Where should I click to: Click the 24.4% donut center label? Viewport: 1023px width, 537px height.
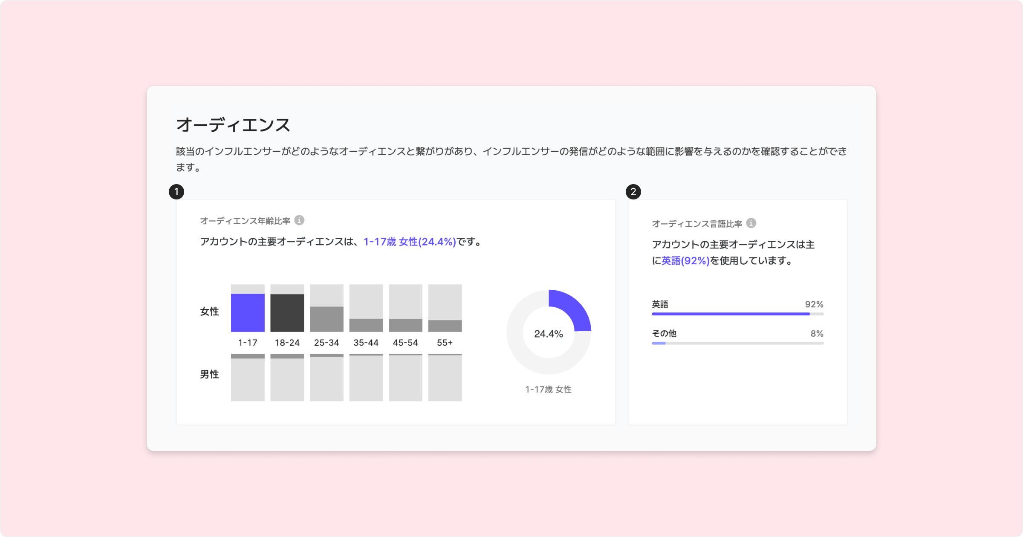click(549, 334)
